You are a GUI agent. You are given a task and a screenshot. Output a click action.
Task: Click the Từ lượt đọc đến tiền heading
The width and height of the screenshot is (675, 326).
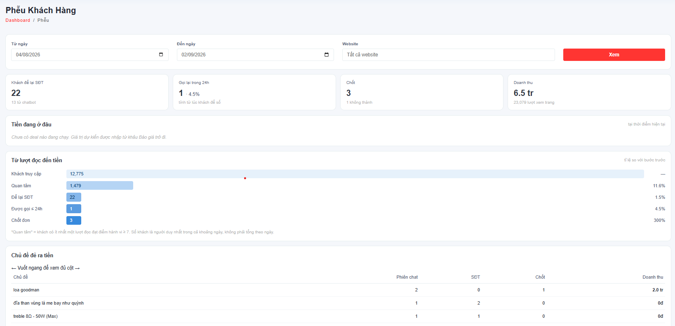pyautogui.click(x=37, y=160)
